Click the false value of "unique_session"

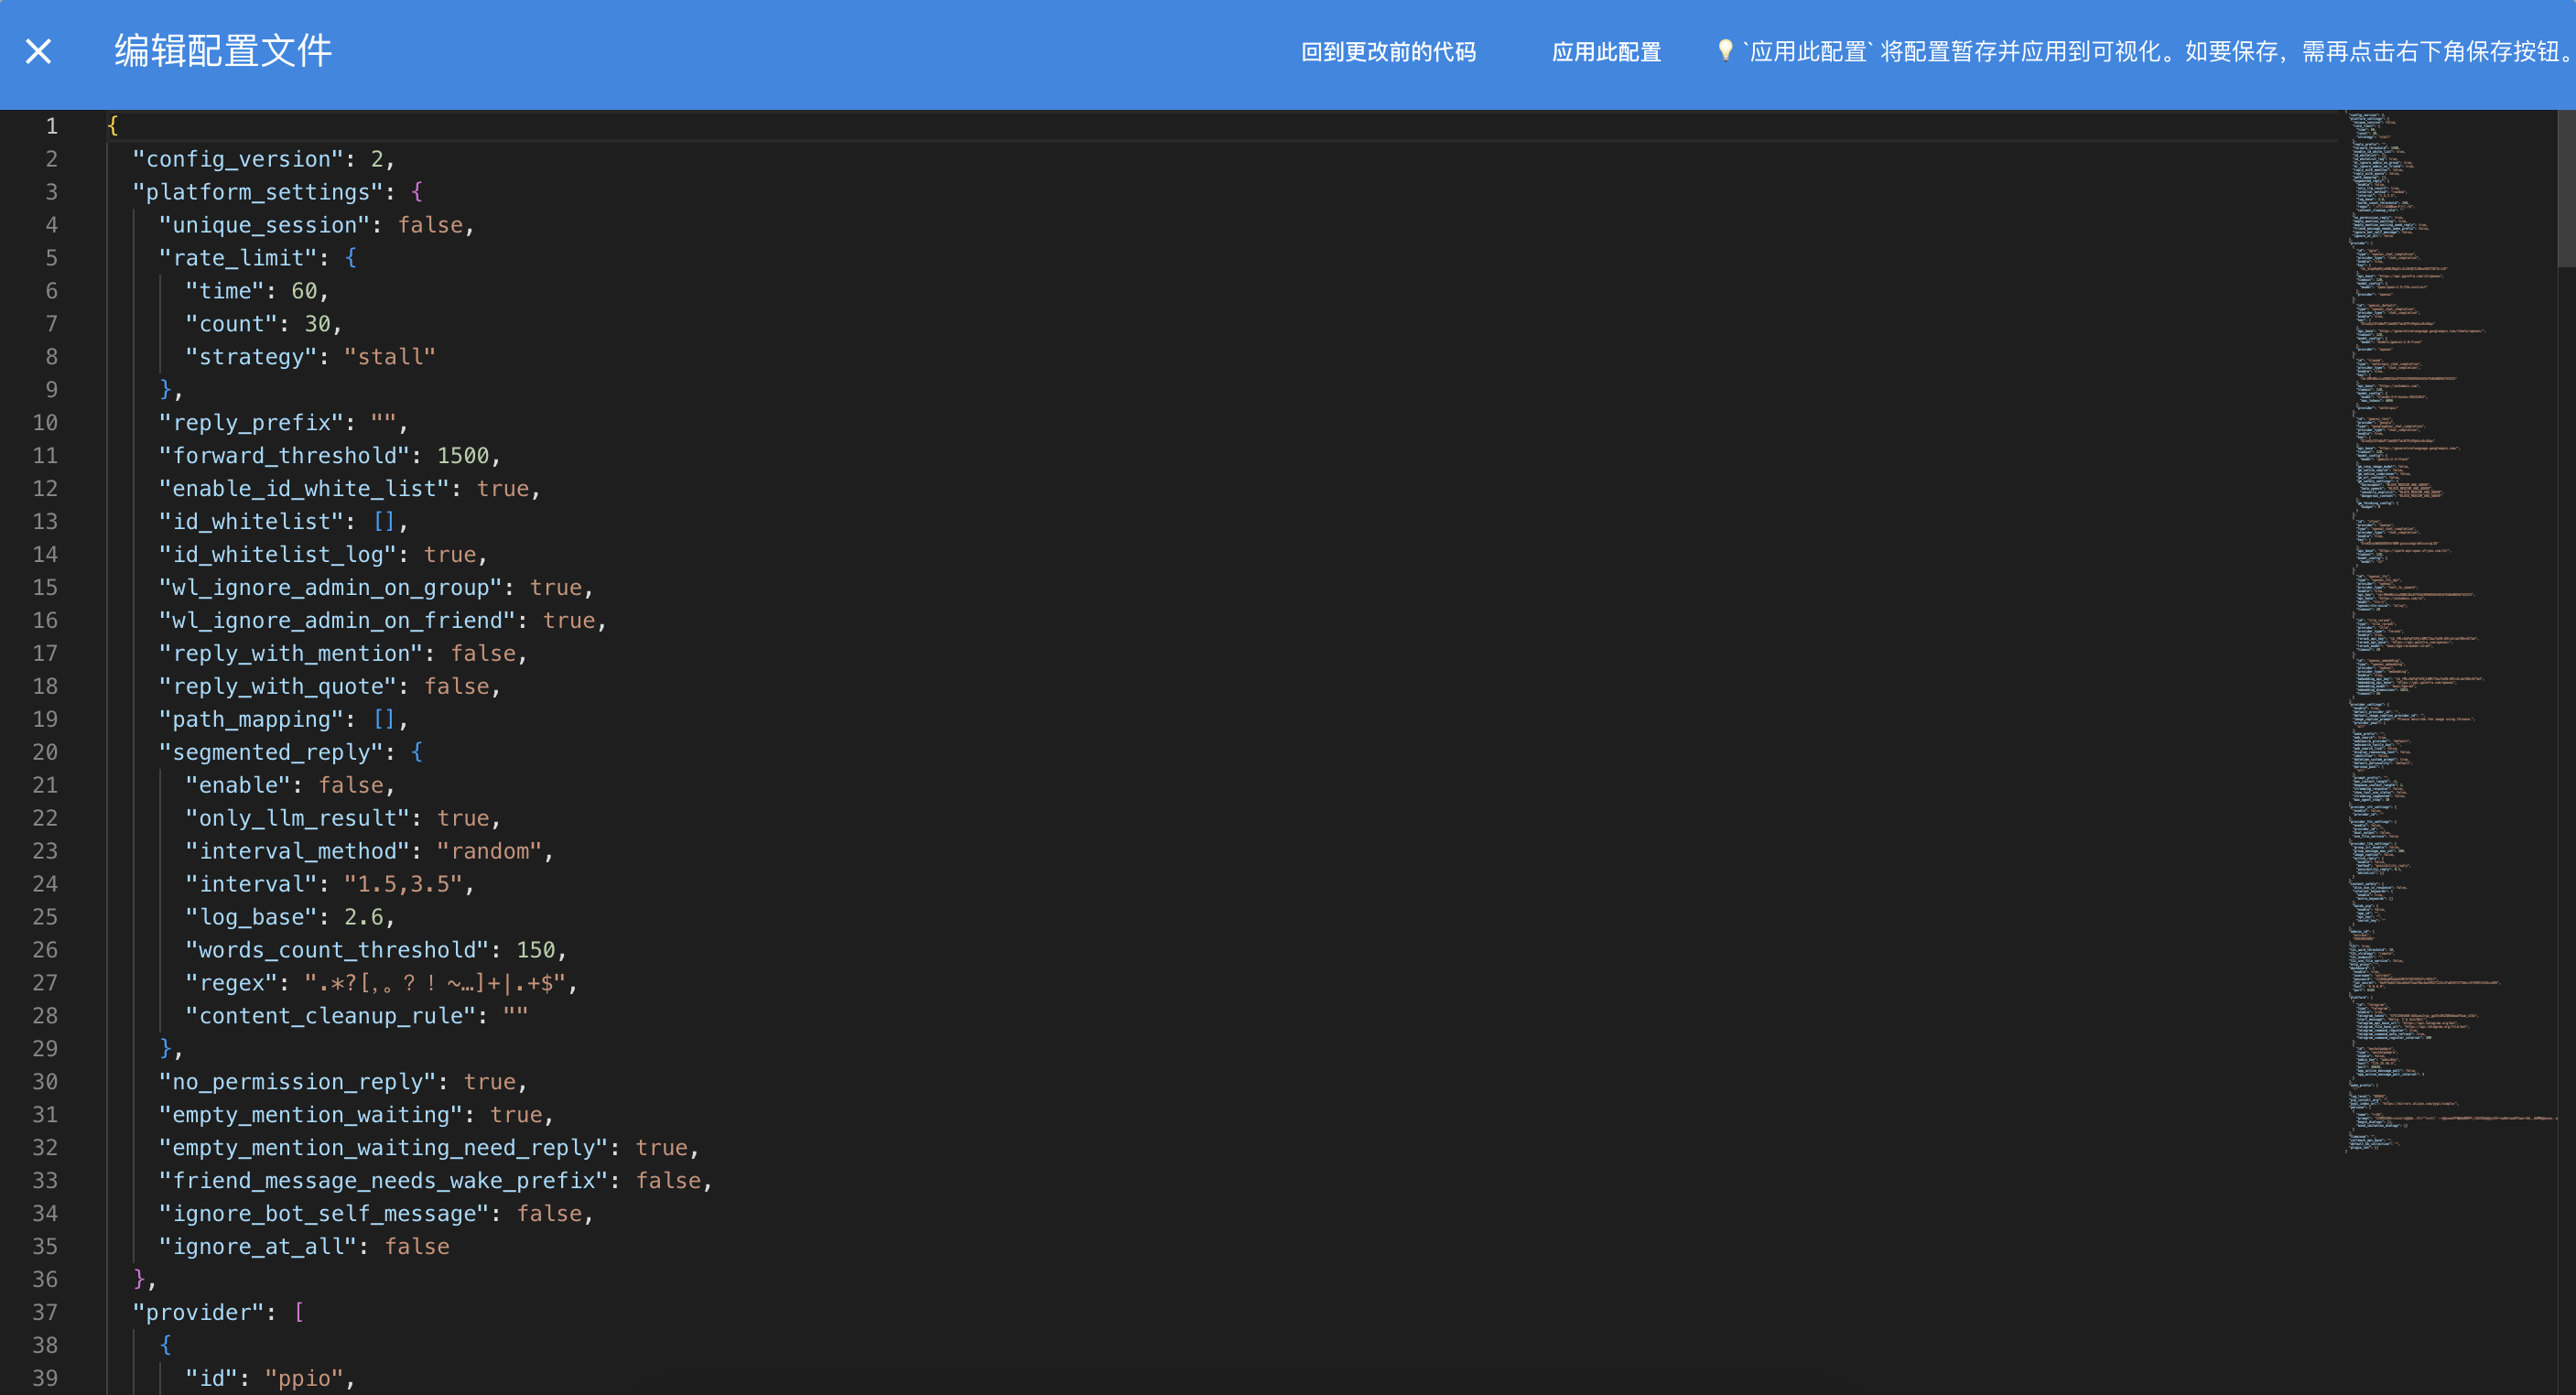(x=430, y=225)
